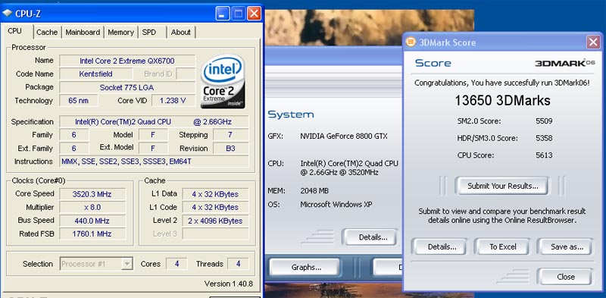Click the Family value 6 field

(73, 135)
